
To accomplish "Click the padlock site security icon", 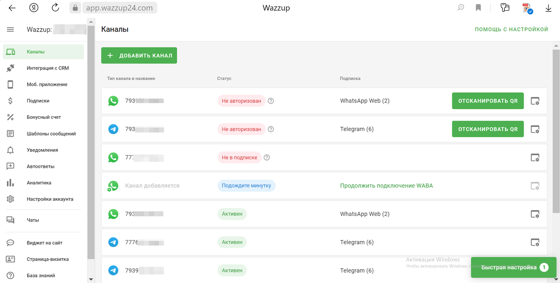I will 76,8.
